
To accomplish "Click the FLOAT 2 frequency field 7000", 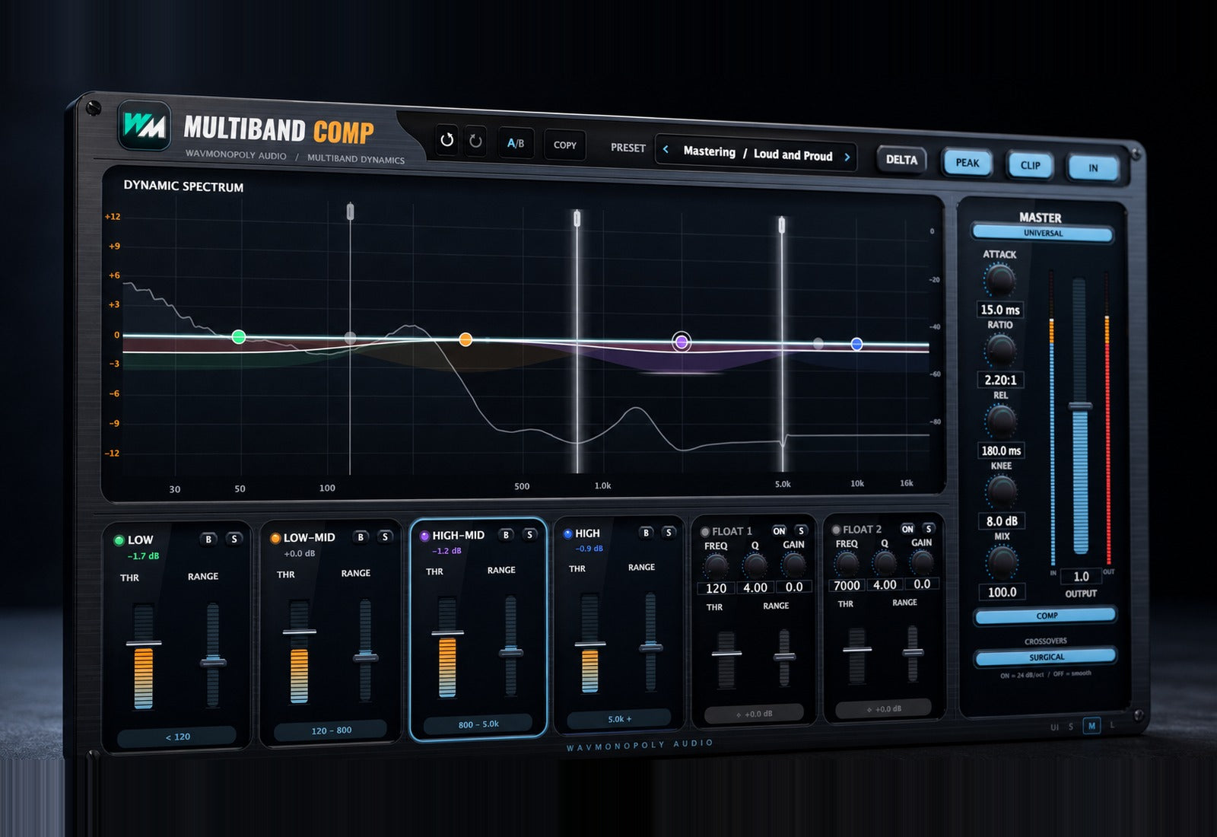I will pyautogui.click(x=847, y=585).
